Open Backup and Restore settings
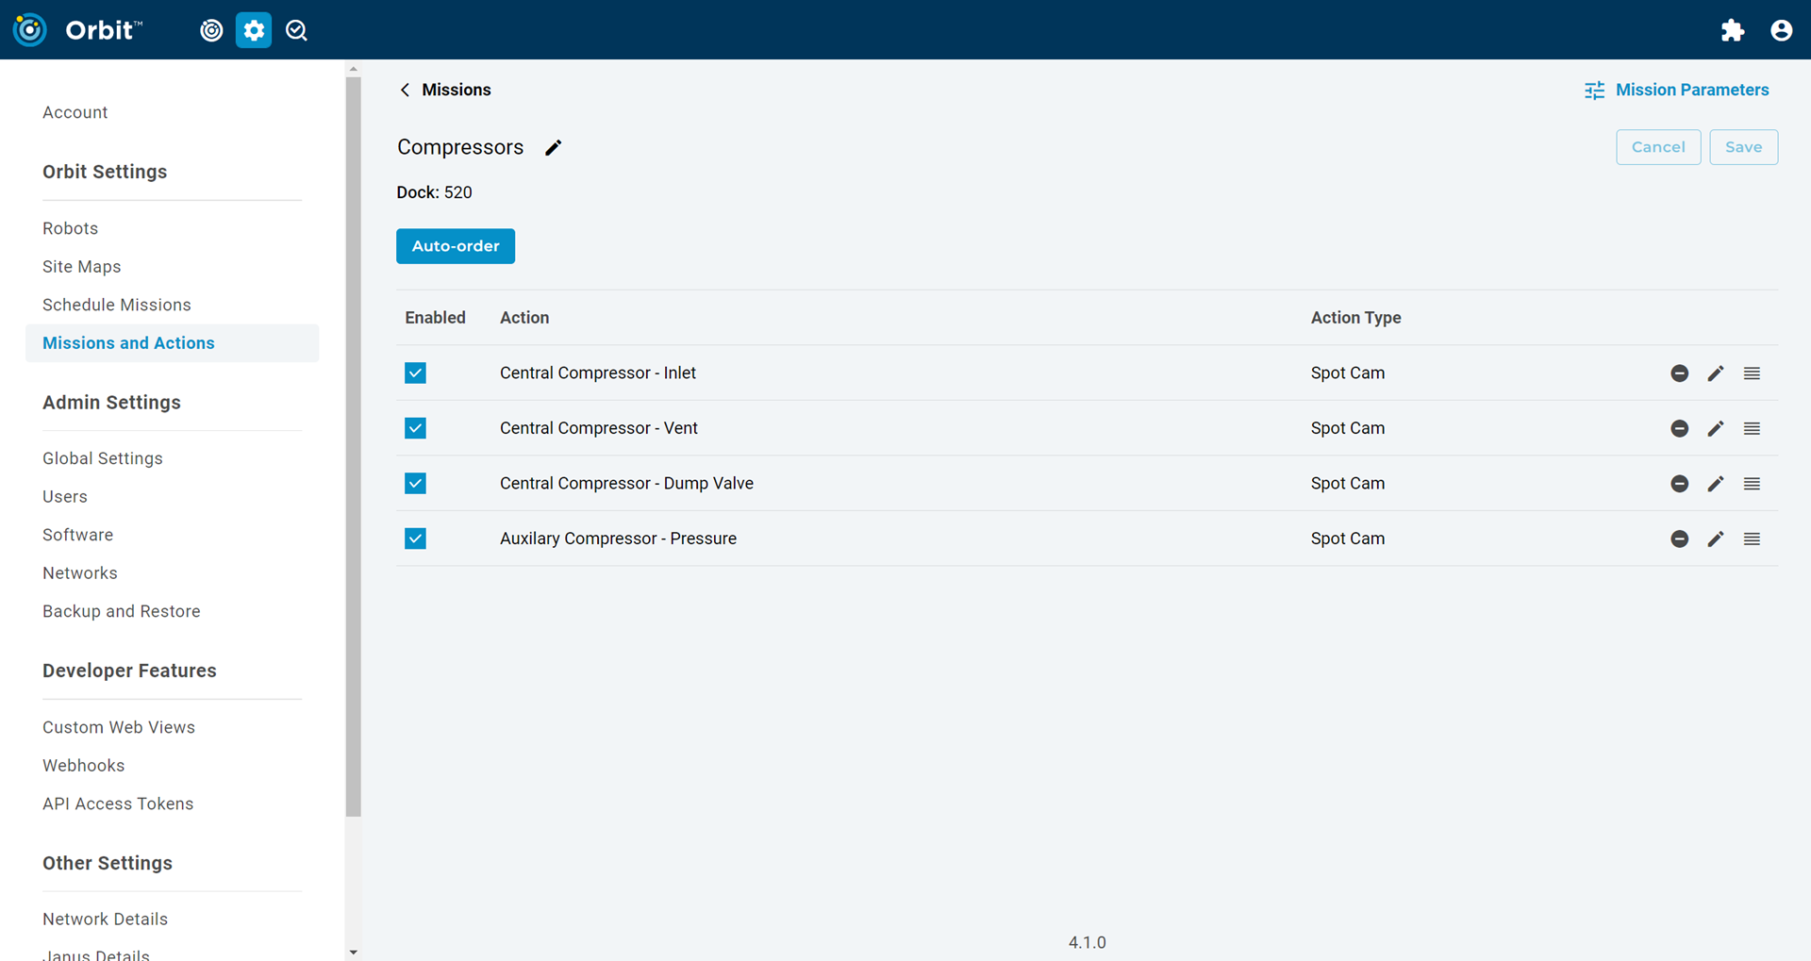Image resolution: width=1811 pixels, height=961 pixels. [122, 611]
